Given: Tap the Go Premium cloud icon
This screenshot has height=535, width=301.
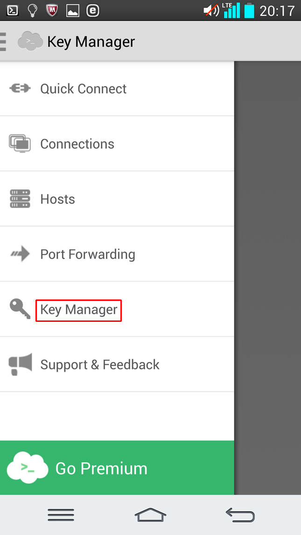Looking at the screenshot, I should pos(28,467).
